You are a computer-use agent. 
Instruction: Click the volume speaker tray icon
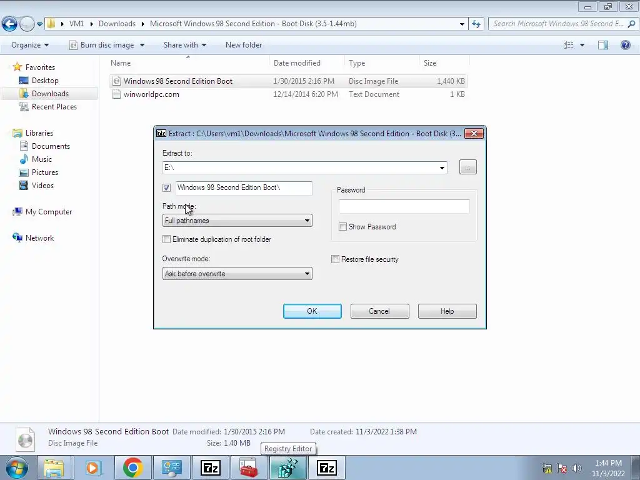click(576, 468)
